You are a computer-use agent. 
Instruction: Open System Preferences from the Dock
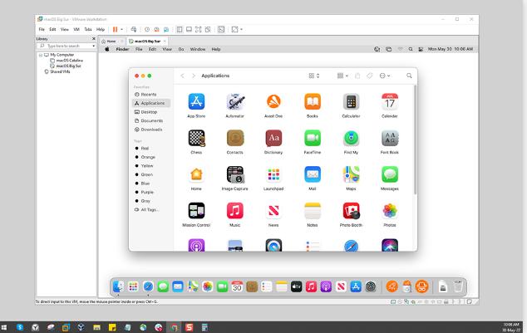pos(371,286)
